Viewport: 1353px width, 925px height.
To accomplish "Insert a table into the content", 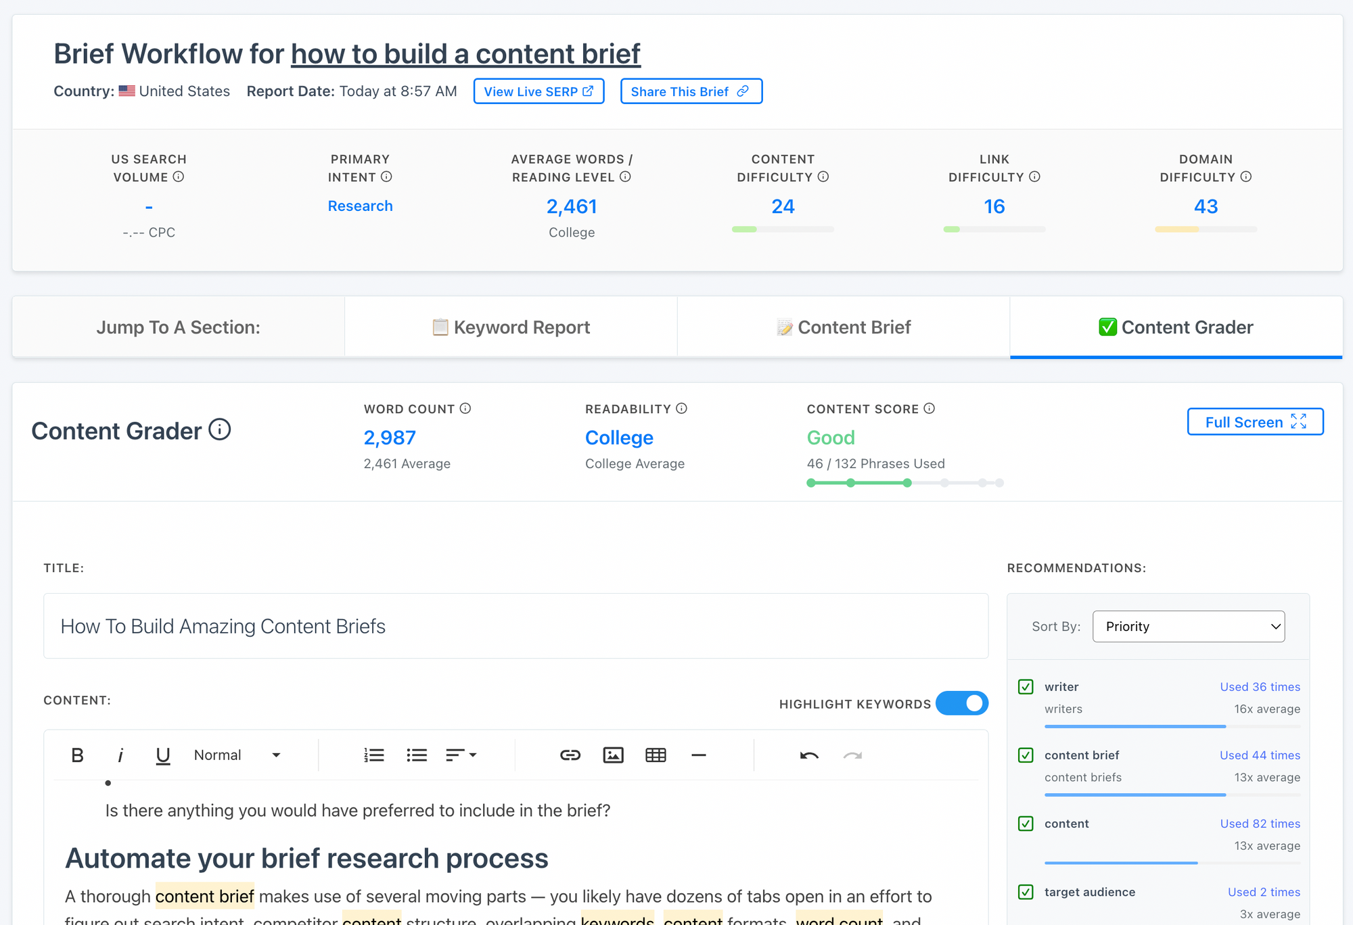I will 656,755.
